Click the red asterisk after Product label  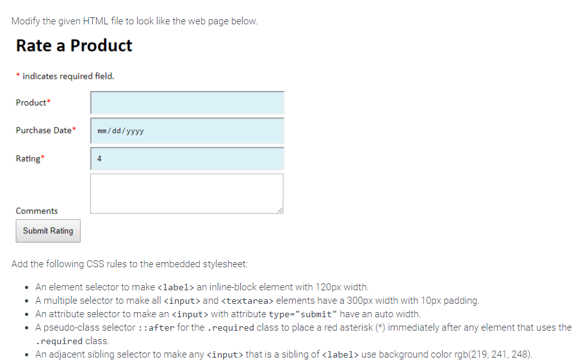coord(49,101)
